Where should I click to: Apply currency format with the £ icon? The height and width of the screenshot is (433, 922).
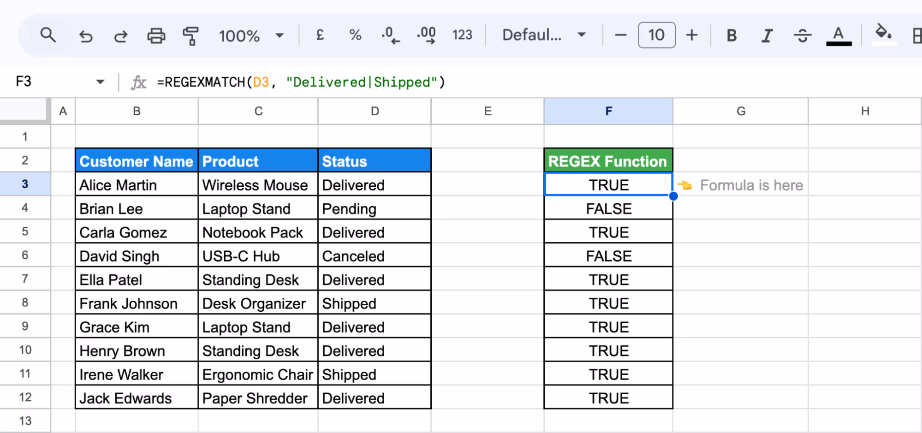320,36
